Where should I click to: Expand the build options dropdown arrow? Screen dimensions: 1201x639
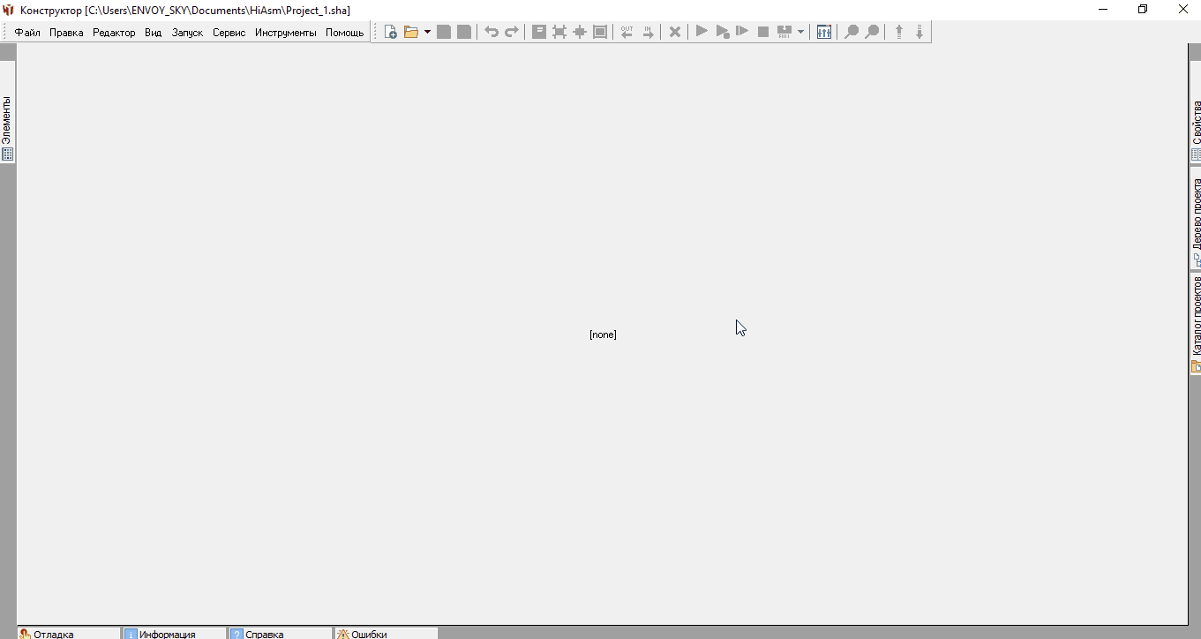click(800, 32)
